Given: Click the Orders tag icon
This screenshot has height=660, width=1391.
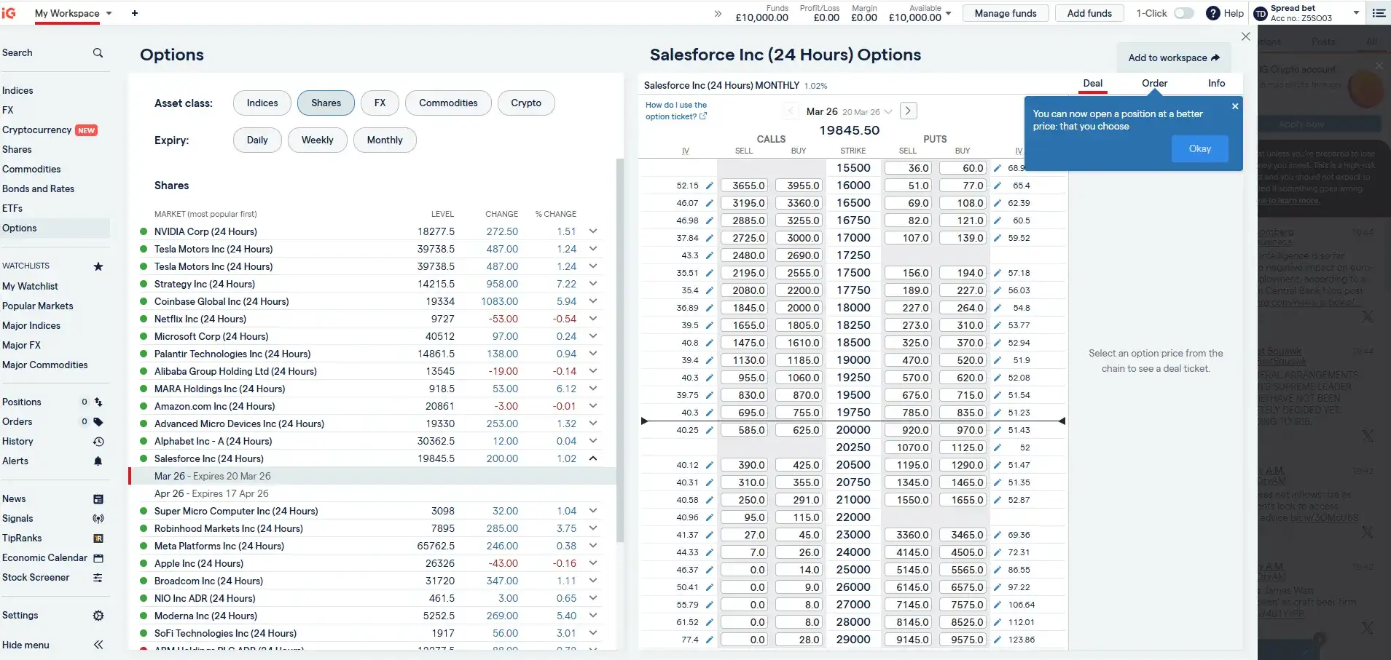Looking at the screenshot, I should (98, 421).
